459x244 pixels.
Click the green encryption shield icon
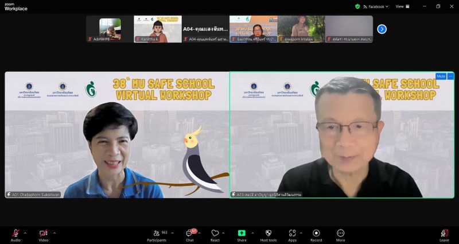[357, 6]
